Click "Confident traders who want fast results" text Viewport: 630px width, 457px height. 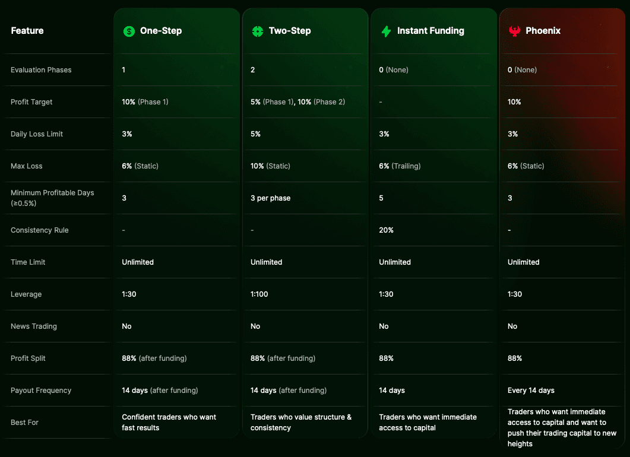(169, 423)
